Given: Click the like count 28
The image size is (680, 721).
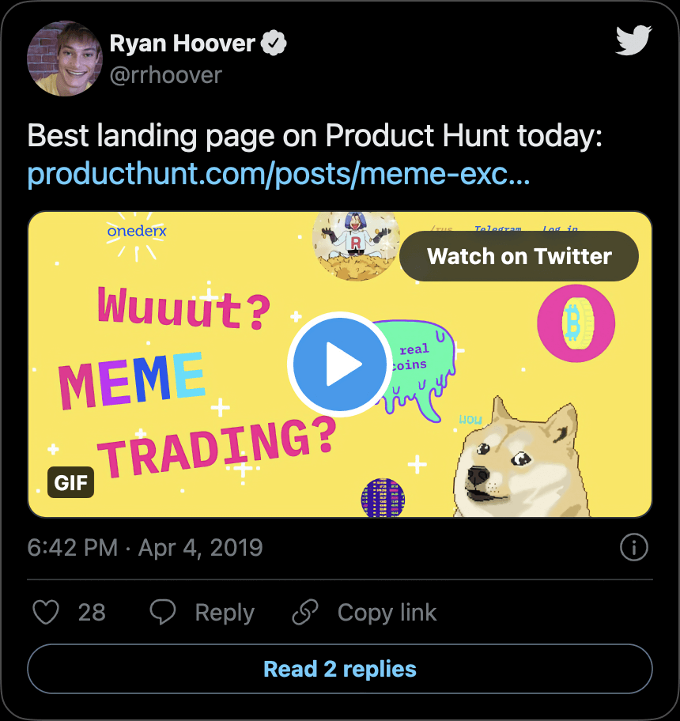Looking at the screenshot, I should (92, 613).
